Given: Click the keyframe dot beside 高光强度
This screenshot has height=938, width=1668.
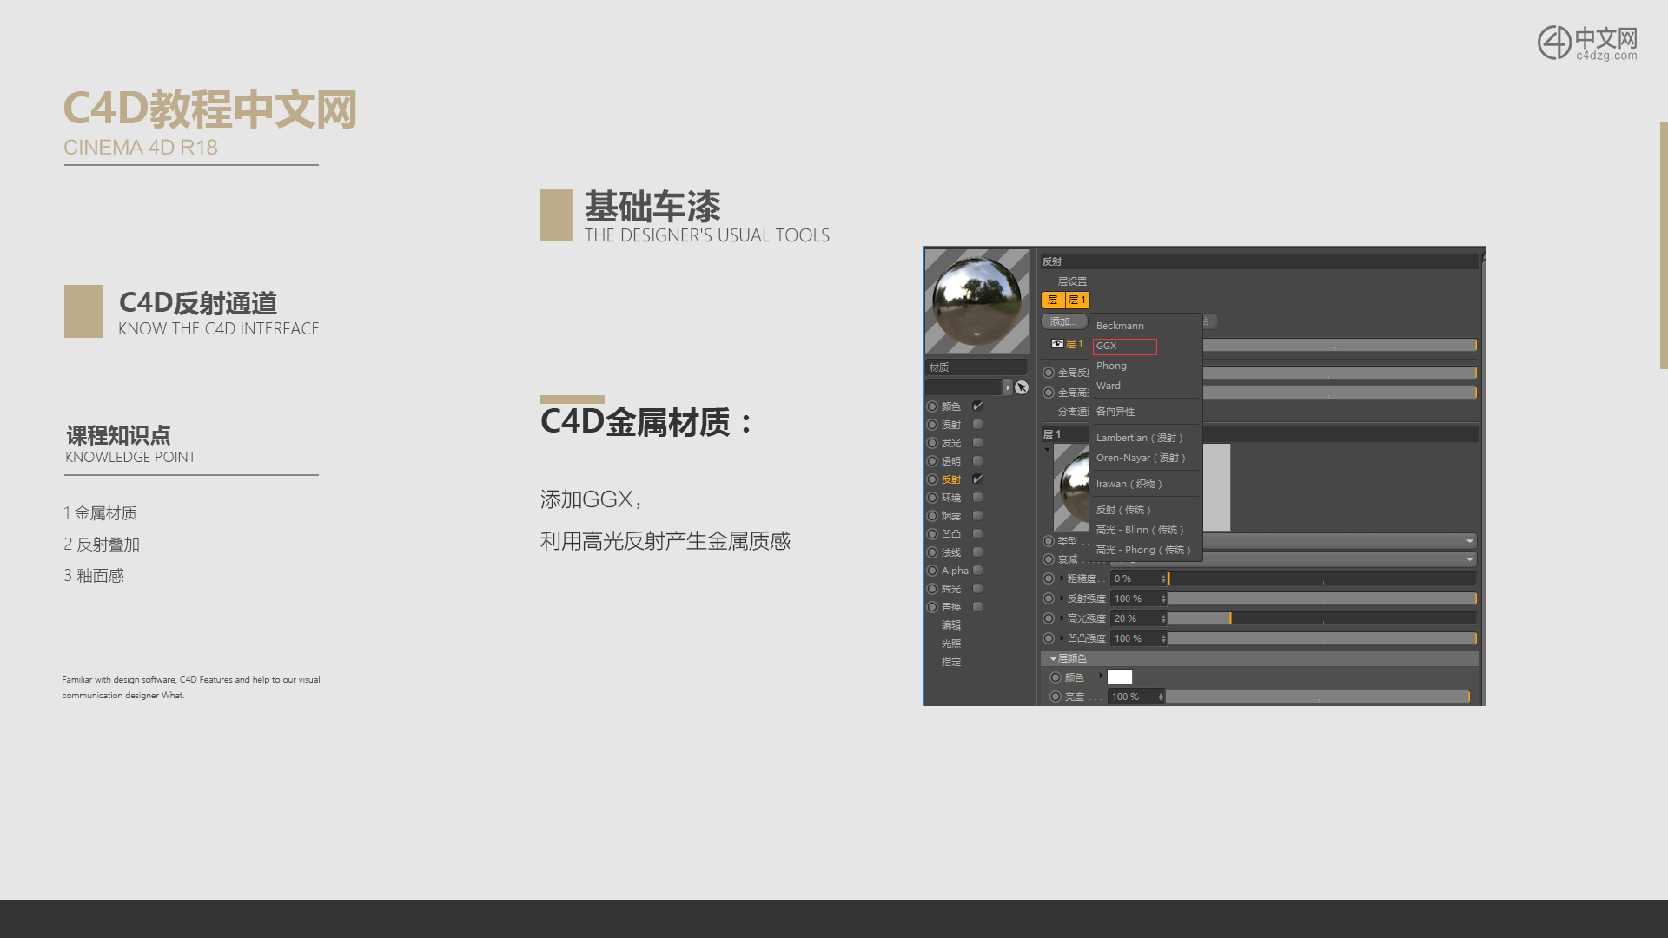Looking at the screenshot, I should click(x=1049, y=618).
